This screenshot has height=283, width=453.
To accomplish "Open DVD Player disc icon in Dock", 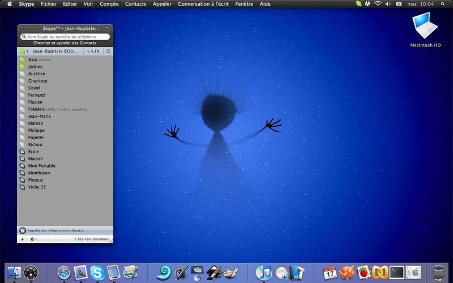I will tap(281, 273).
